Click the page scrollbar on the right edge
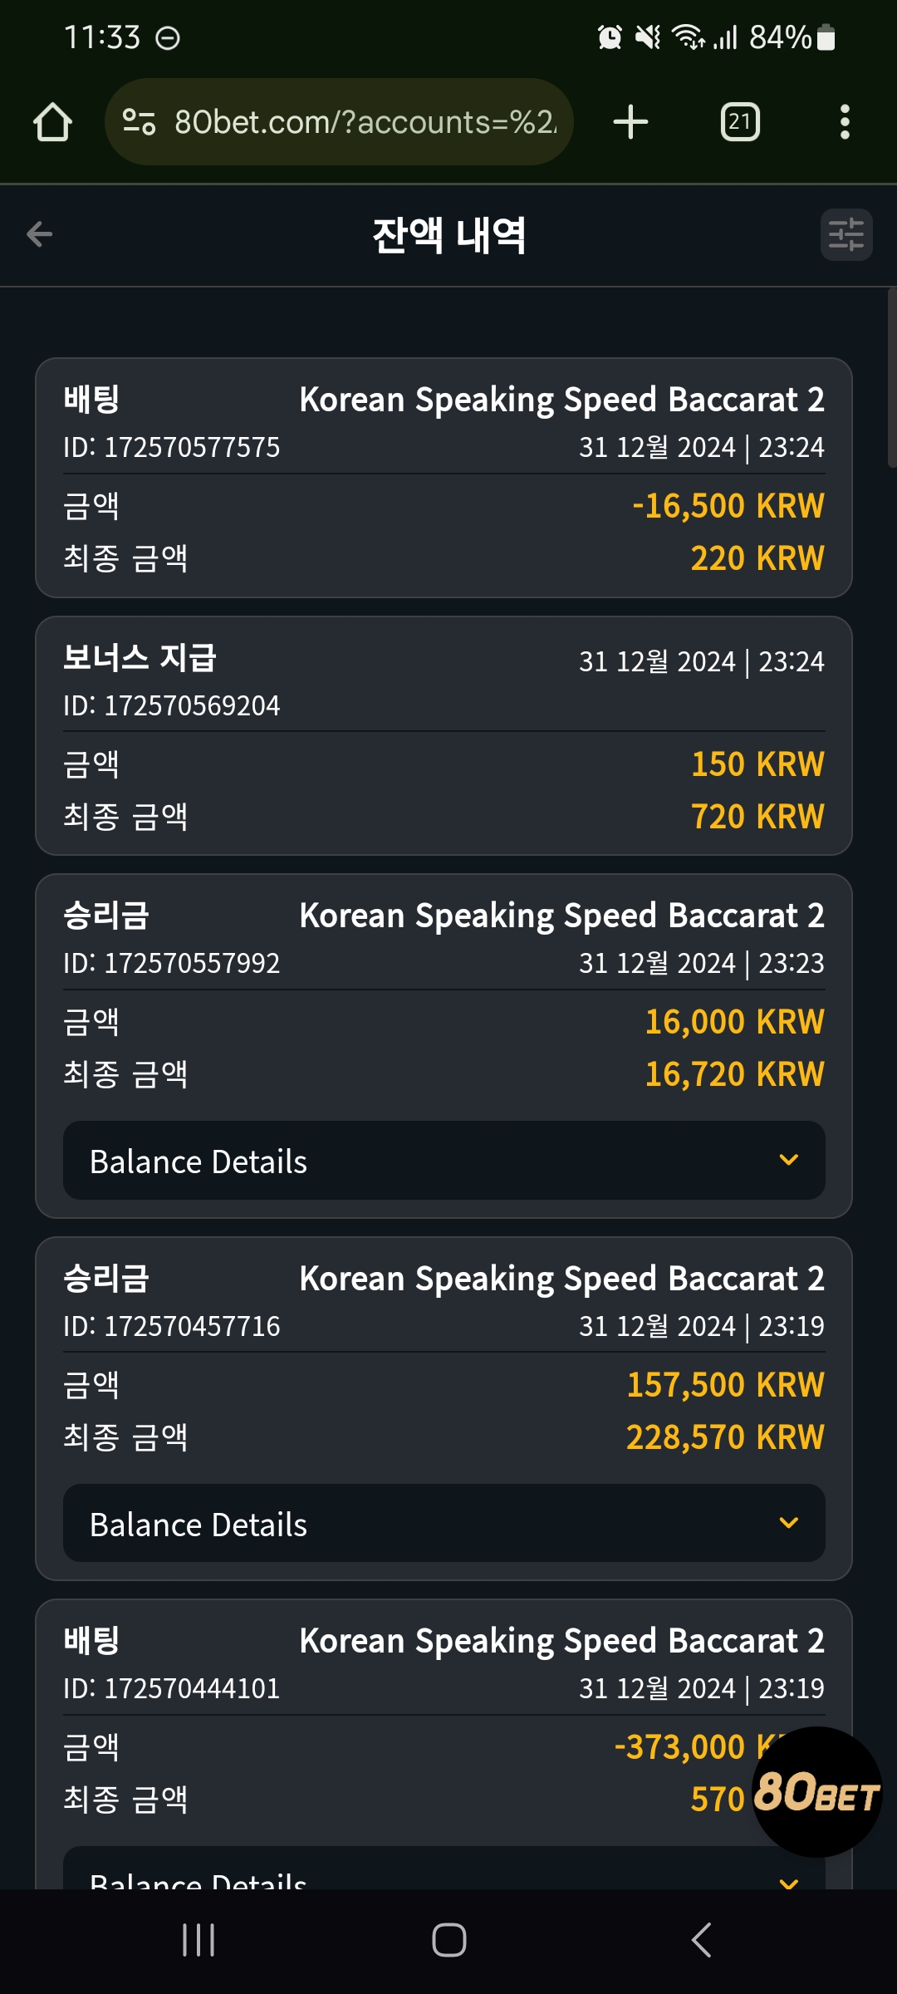Image resolution: width=897 pixels, height=1994 pixels. tap(892, 377)
